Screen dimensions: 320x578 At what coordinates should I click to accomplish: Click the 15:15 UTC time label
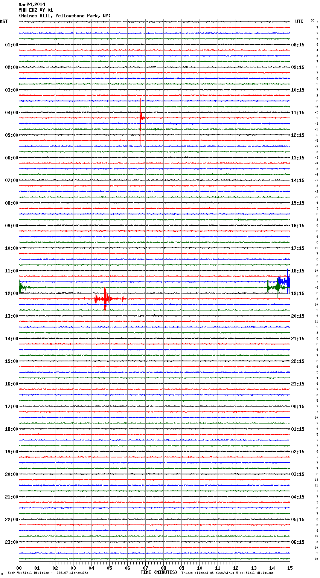click(x=298, y=203)
